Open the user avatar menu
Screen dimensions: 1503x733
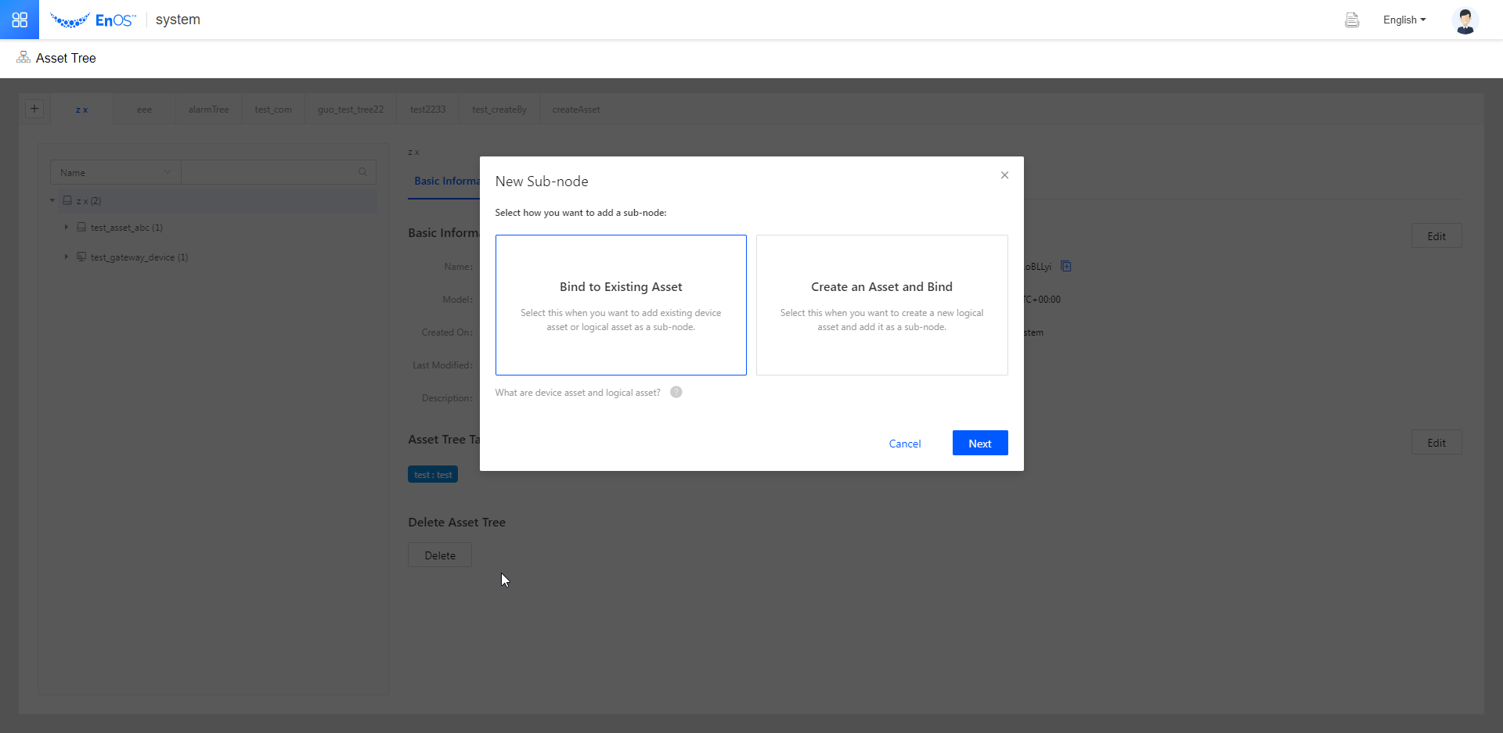click(x=1465, y=20)
